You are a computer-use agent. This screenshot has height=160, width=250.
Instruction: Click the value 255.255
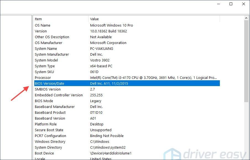click(x=96, y=95)
